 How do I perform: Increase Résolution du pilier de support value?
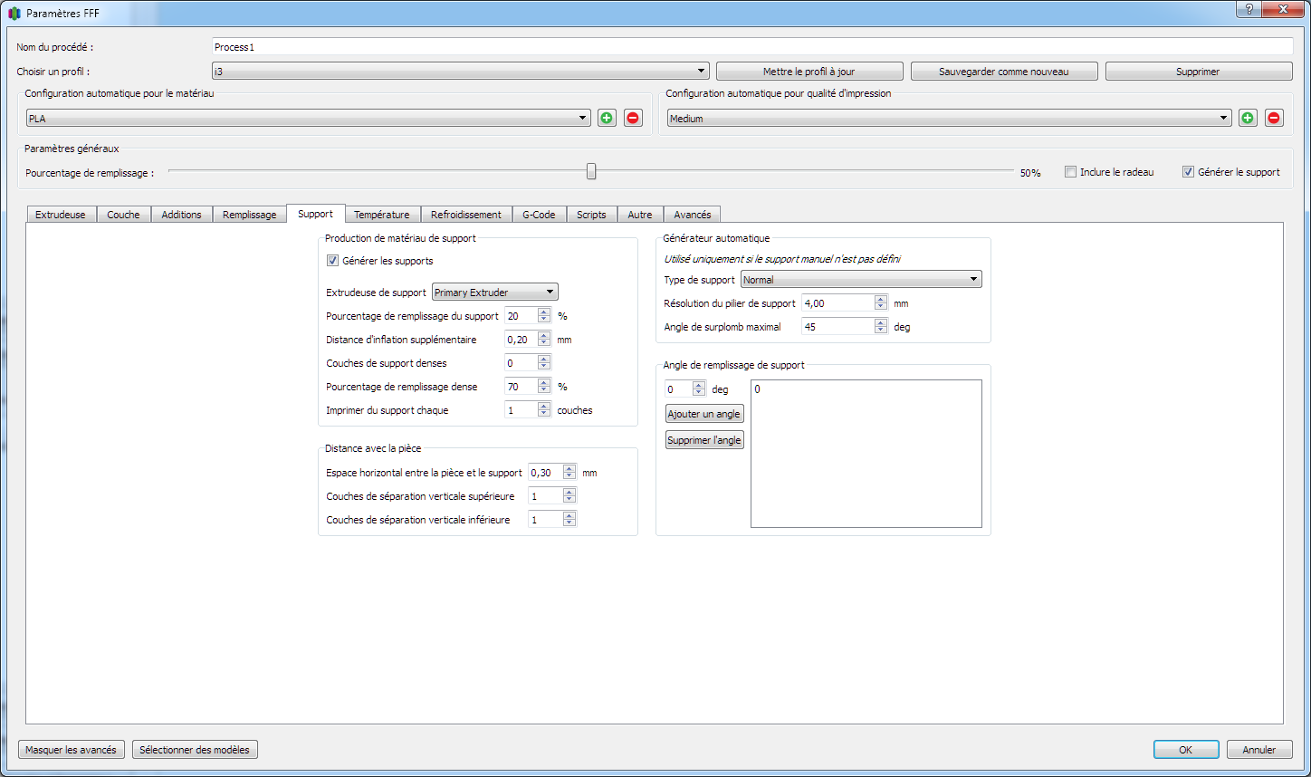(x=881, y=300)
